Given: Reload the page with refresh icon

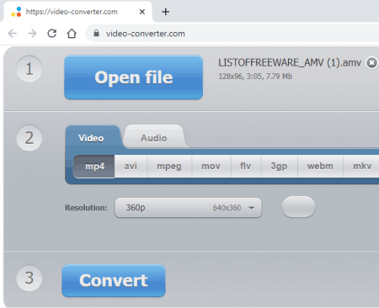Looking at the screenshot, I should (52, 34).
